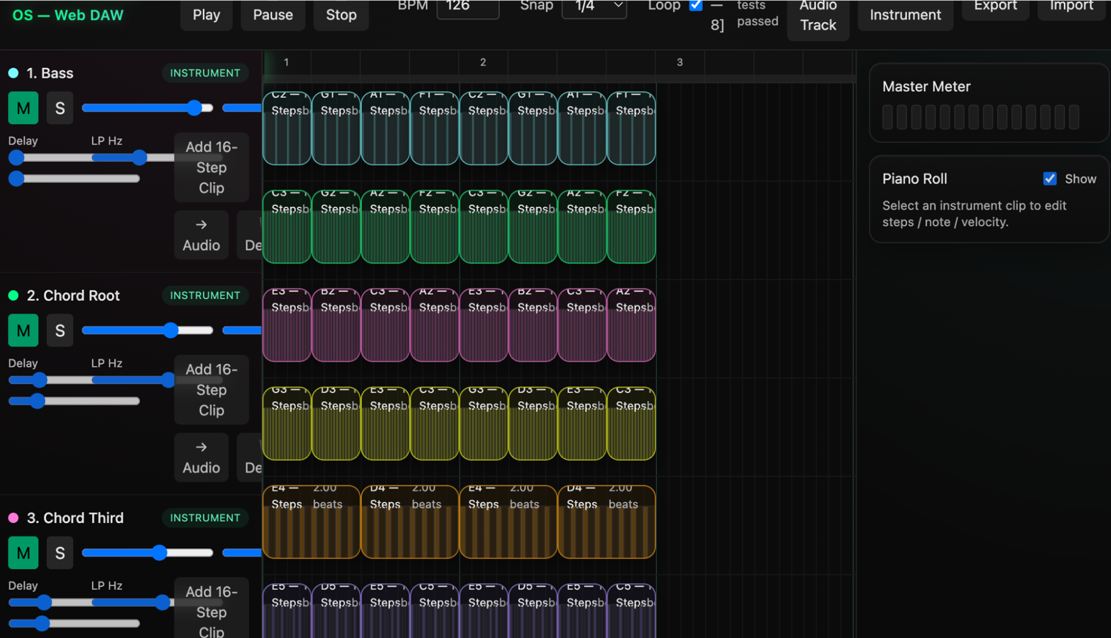Add a new Instrument track
The image size is (1111, 638).
click(x=905, y=15)
